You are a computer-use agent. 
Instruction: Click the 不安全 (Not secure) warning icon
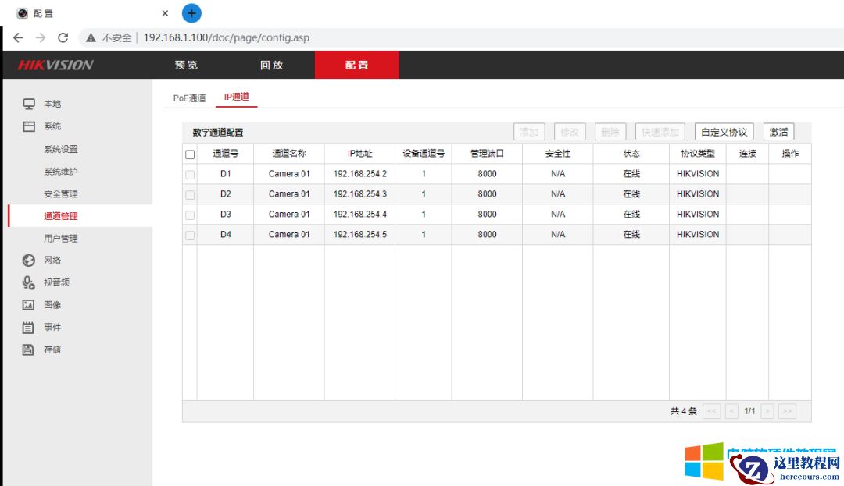(x=93, y=37)
